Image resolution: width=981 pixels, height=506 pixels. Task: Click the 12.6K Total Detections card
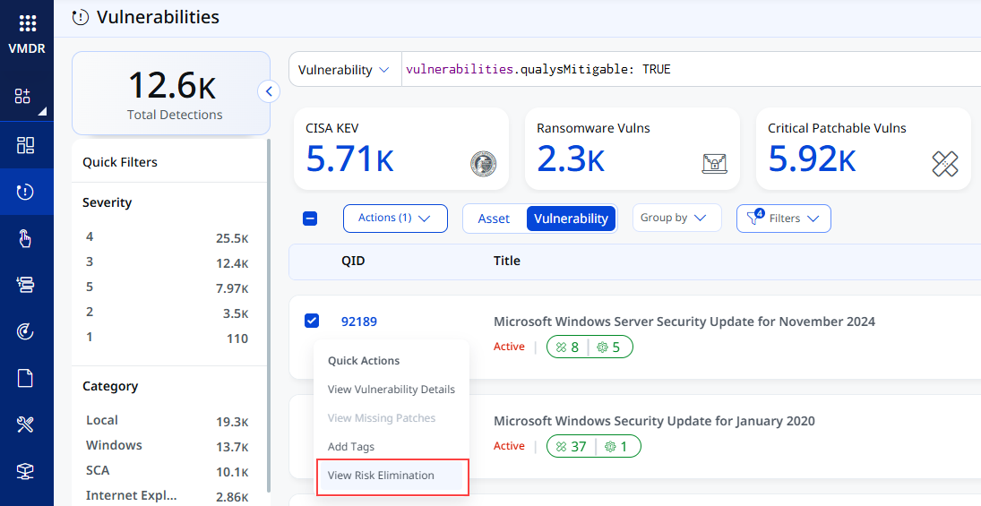171,93
